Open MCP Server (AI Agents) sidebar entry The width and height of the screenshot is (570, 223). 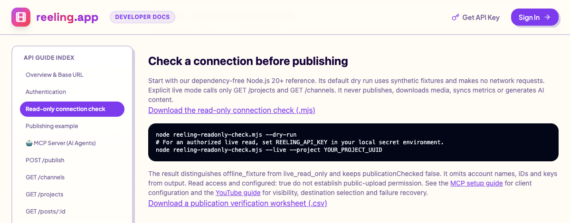pos(72,143)
